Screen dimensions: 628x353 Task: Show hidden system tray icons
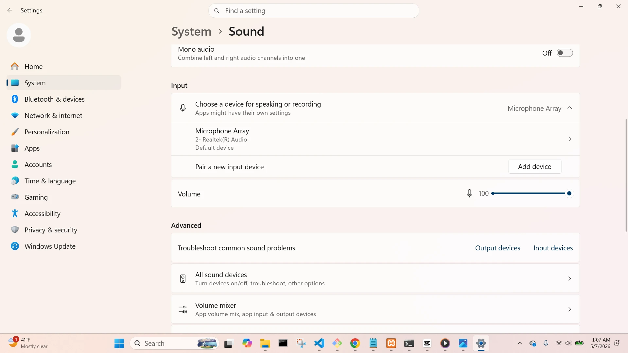coord(520,343)
